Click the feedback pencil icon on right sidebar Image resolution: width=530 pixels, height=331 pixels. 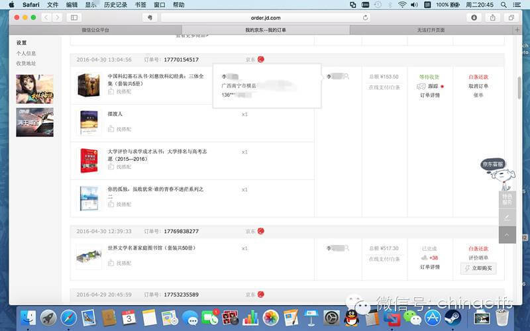tap(507, 217)
